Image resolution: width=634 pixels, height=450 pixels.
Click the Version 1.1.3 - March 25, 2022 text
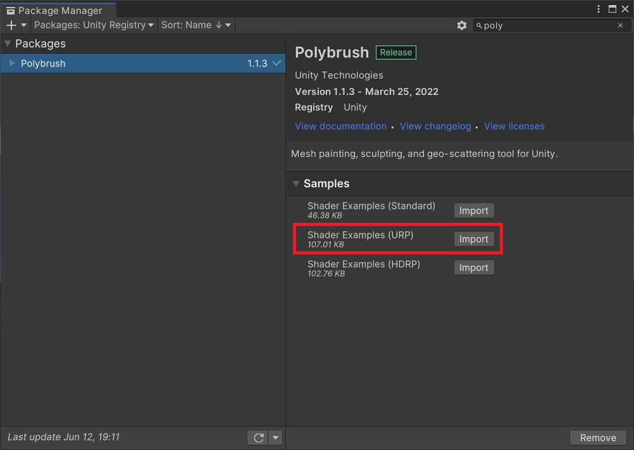coord(366,92)
